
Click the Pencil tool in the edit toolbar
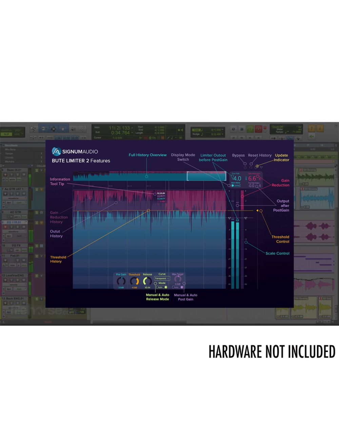click(82, 129)
